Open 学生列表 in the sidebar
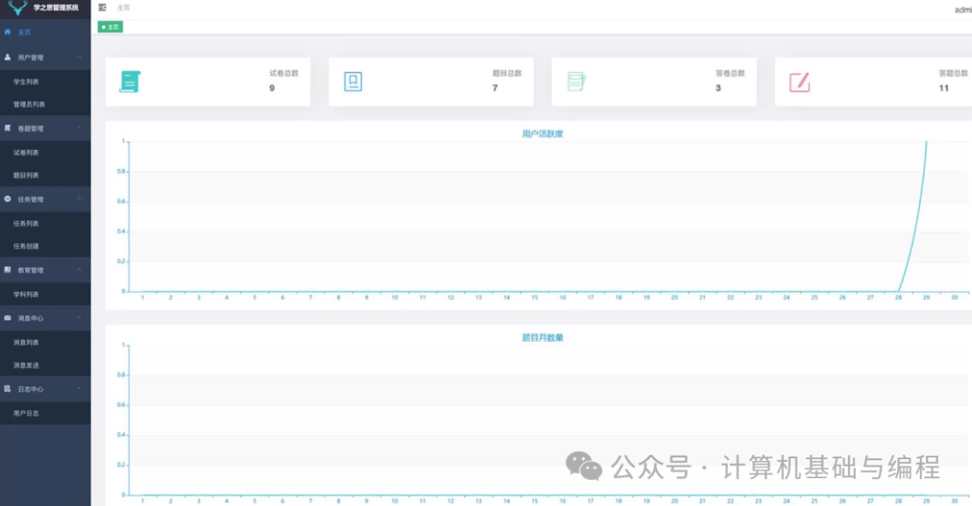The image size is (972, 506). (x=26, y=82)
